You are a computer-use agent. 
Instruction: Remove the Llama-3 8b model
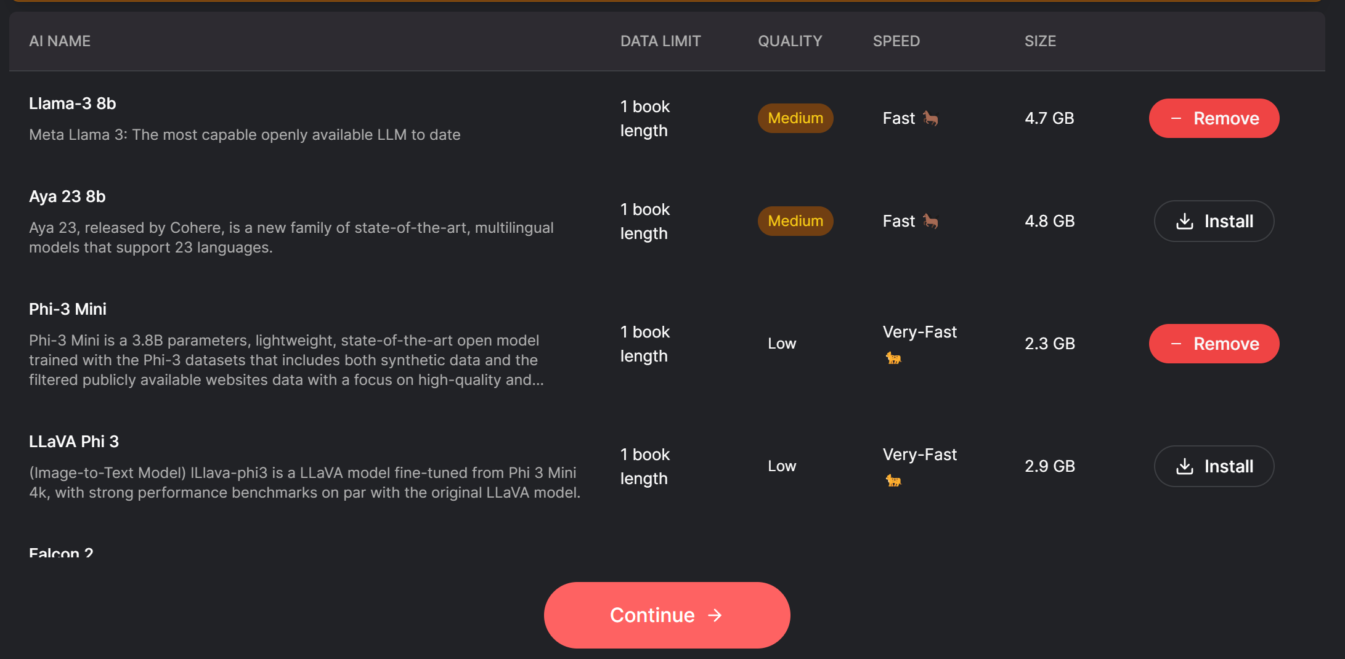click(1214, 118)
